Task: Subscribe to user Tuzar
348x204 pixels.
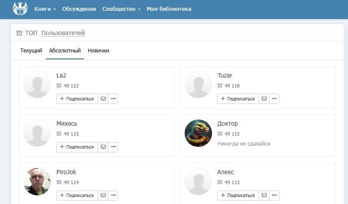Action: 238,99
